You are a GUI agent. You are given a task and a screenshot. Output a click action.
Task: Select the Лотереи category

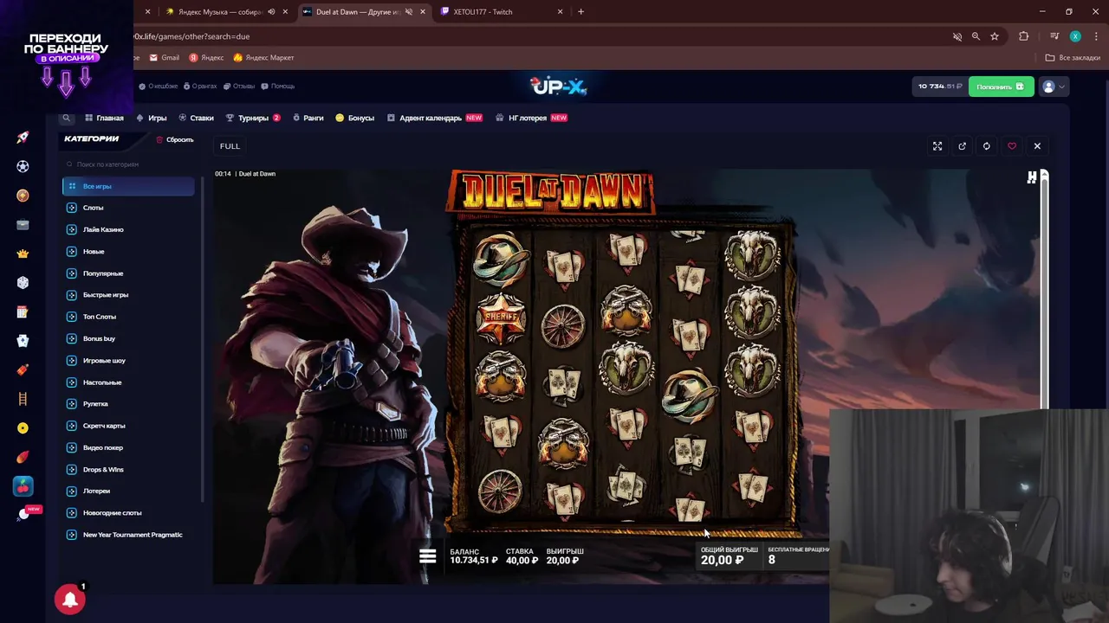128,491
